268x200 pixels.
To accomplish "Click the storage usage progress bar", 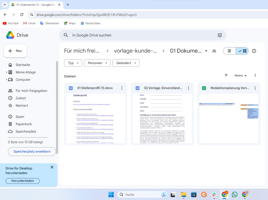I will click(28, 137).
